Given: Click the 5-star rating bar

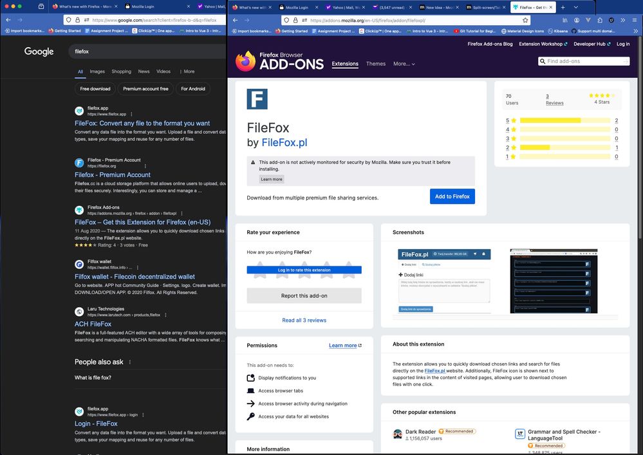Looking at the screenshot, I should tap(565, 120).
